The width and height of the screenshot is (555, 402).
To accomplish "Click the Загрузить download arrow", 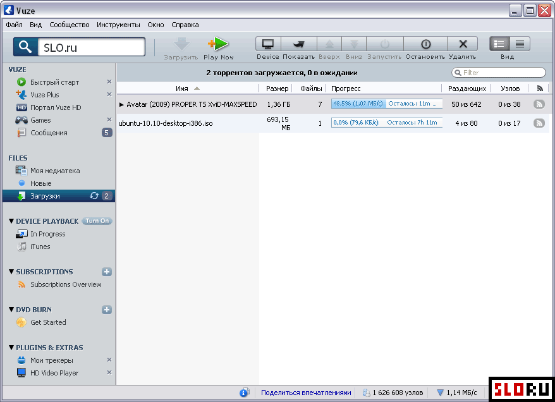I will tap(181, 44).
